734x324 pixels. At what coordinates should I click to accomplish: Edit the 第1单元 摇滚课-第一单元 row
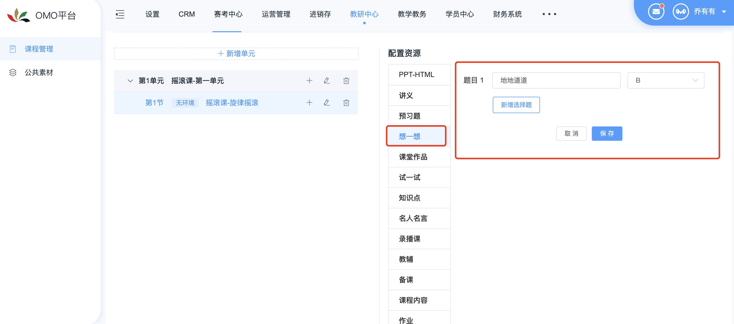(327, 81)
